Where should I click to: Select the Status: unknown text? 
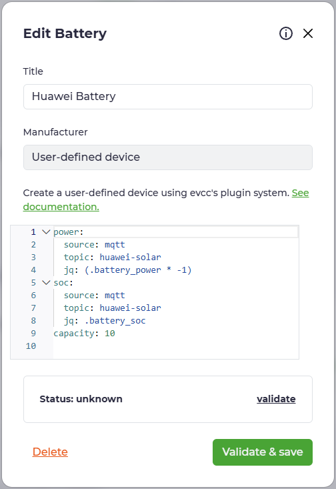pyautogui.click(x=81, y=399)
